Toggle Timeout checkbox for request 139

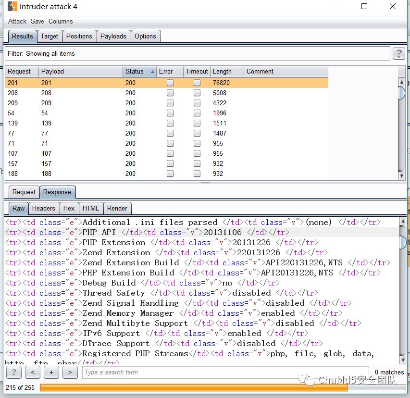click(x=197, y=123)
